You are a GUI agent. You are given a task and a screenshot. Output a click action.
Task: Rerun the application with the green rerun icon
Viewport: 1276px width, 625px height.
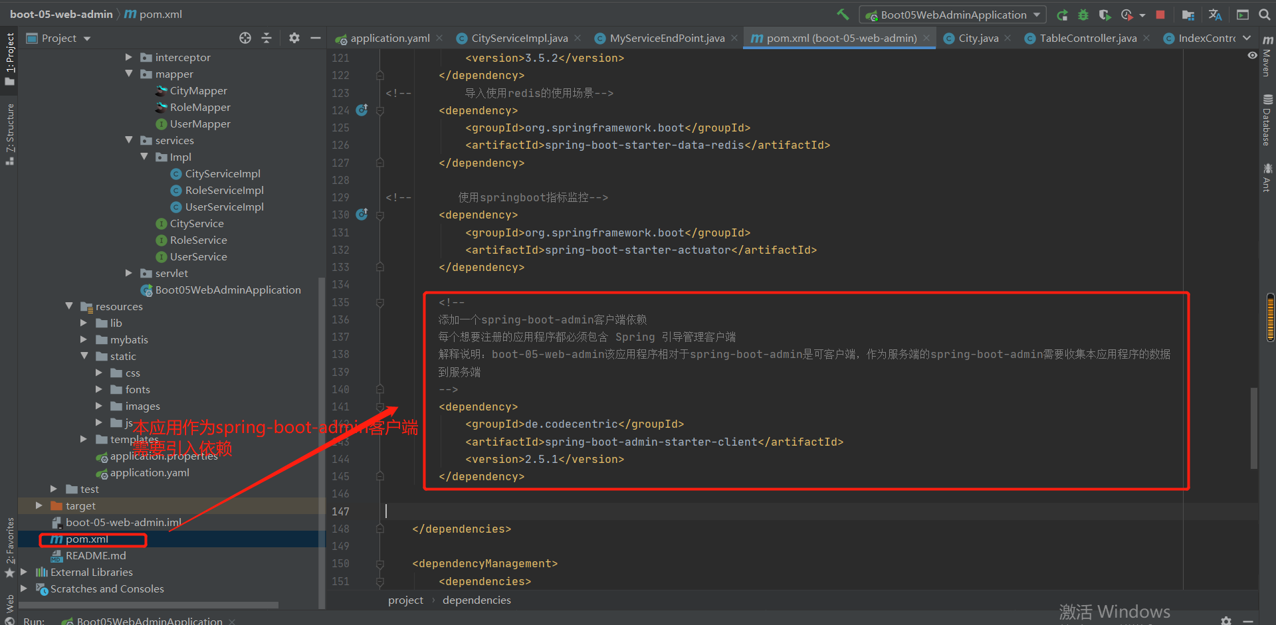point(1062,15)
